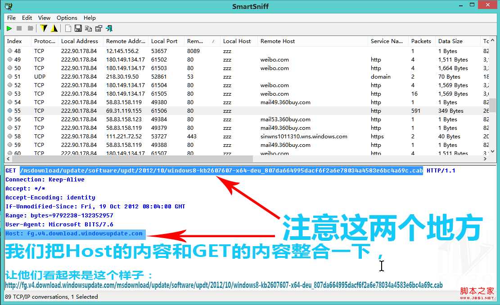Viewport: 500px width, 305px height.
Task: Click User-Agent: Microsoft BITS/7.6 line
Action: (x=59, y=225)
